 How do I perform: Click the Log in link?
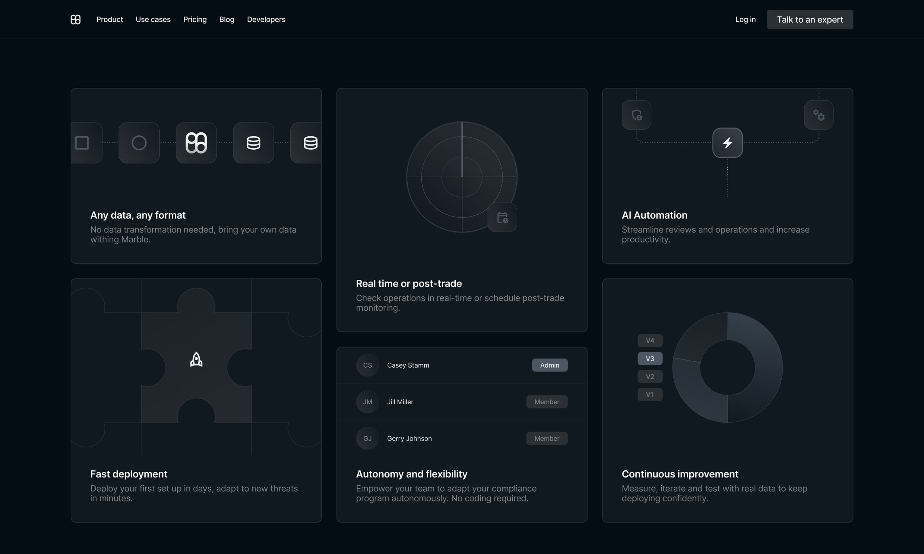click(x=745, y=19)
